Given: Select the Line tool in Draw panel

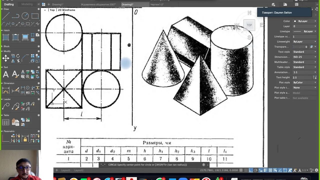Looking at the screenshot, I should coord(5,16).
